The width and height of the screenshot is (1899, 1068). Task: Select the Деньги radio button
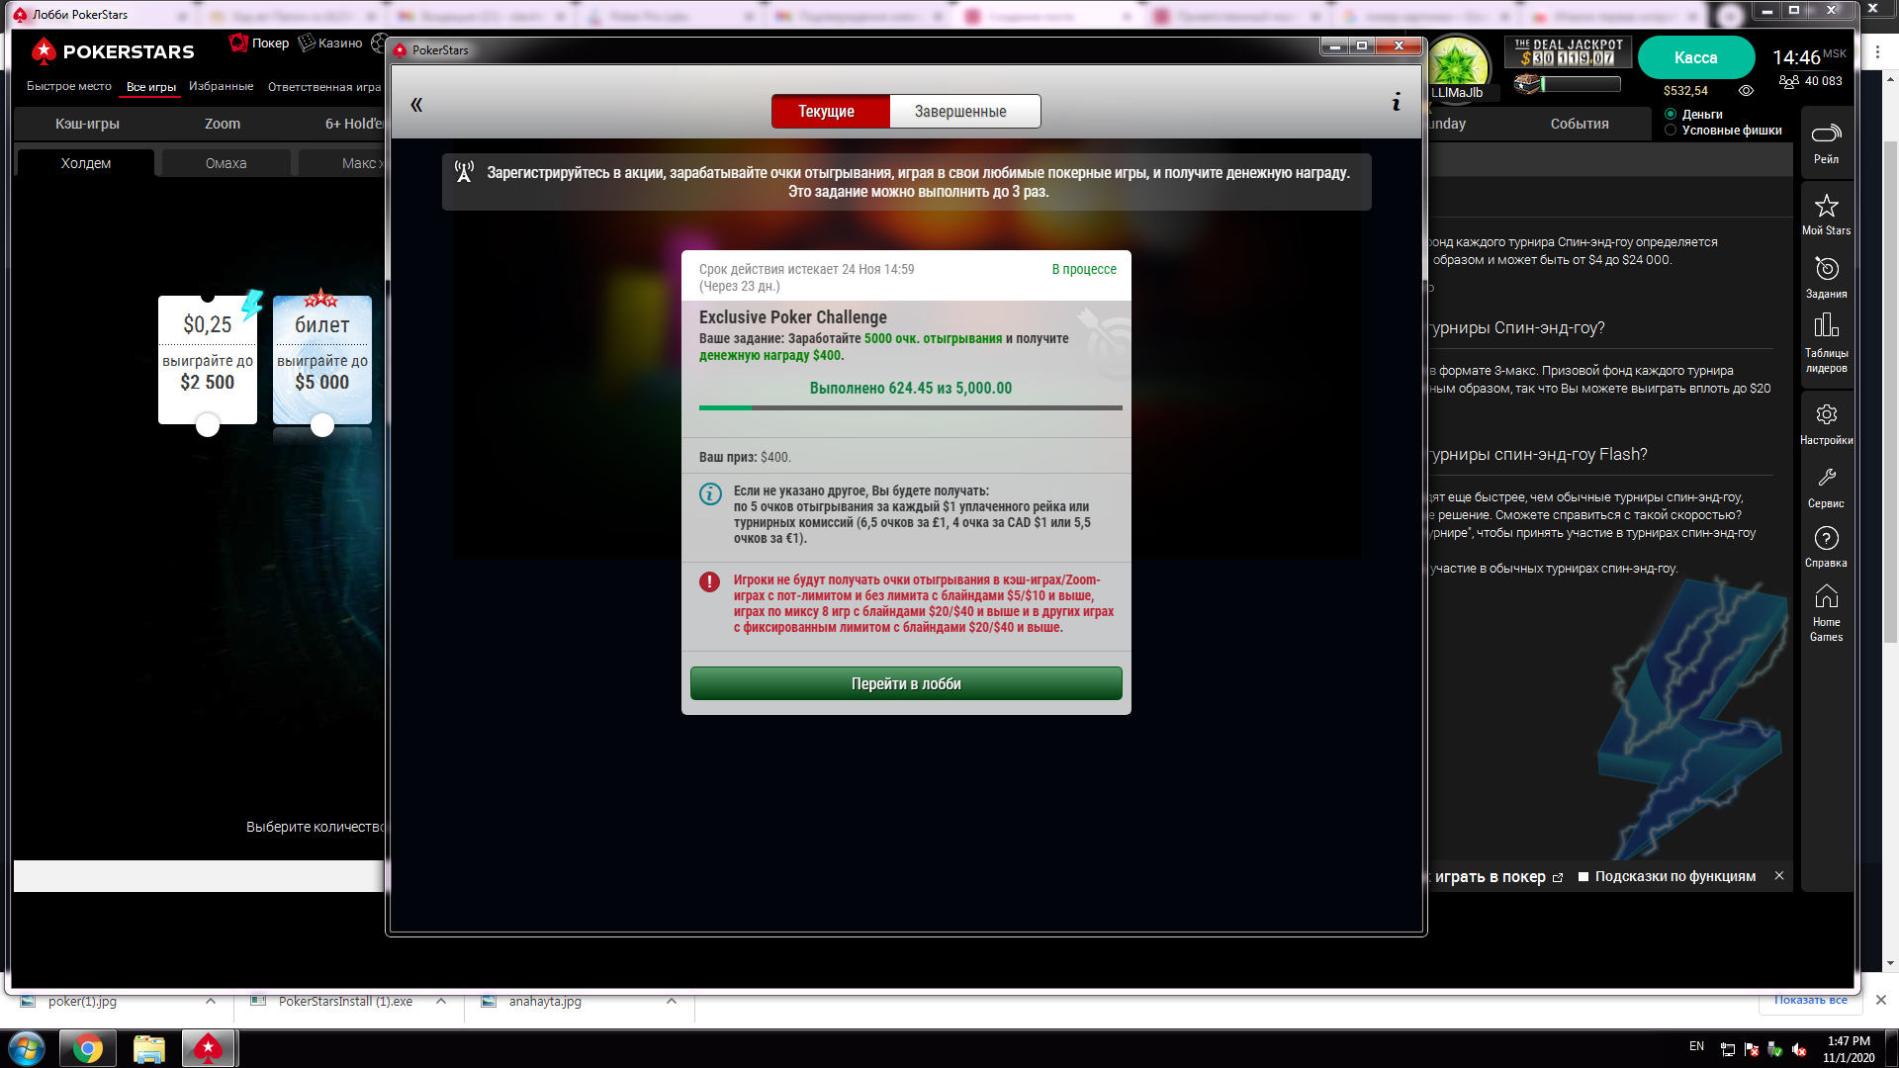pos(1671,114)
